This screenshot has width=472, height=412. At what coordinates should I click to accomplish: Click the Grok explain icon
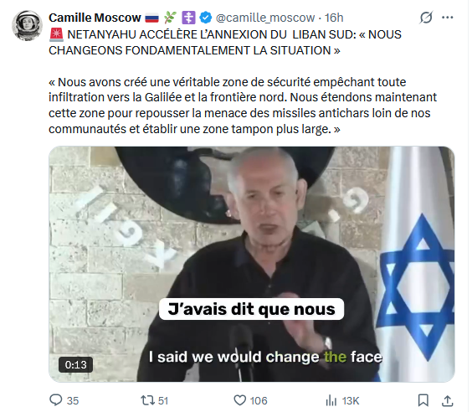(426, 18)
